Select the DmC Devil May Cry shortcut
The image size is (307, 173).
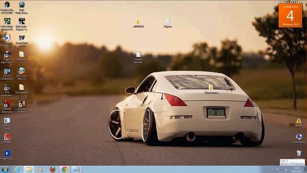[22, 74]
